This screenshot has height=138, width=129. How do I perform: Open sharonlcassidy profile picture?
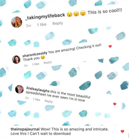pyautogui.click(x=16, y=60)
